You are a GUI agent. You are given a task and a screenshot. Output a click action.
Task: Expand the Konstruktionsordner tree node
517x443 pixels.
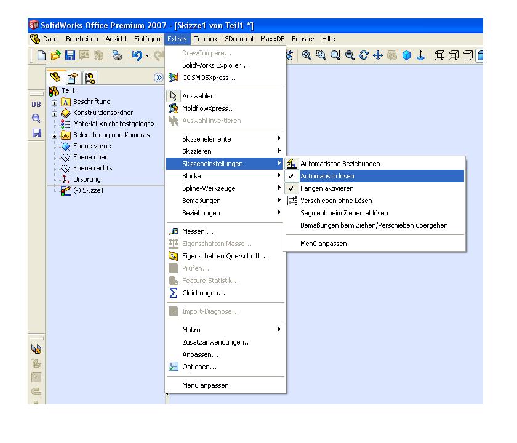click(x=54, y=114)
